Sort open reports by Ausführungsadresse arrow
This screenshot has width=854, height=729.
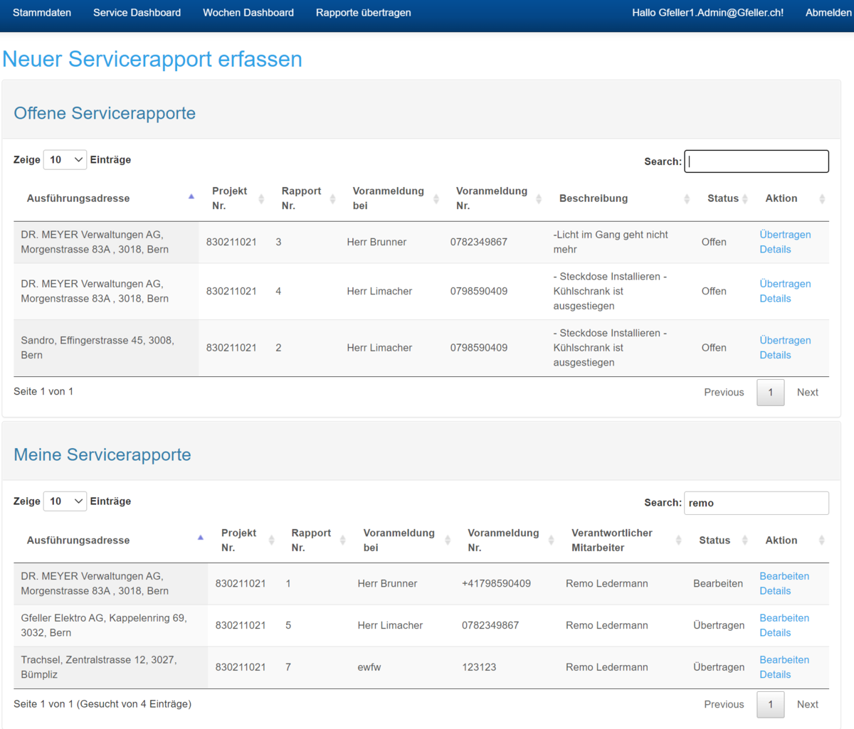pyautogui.click(x=191, y=197)
